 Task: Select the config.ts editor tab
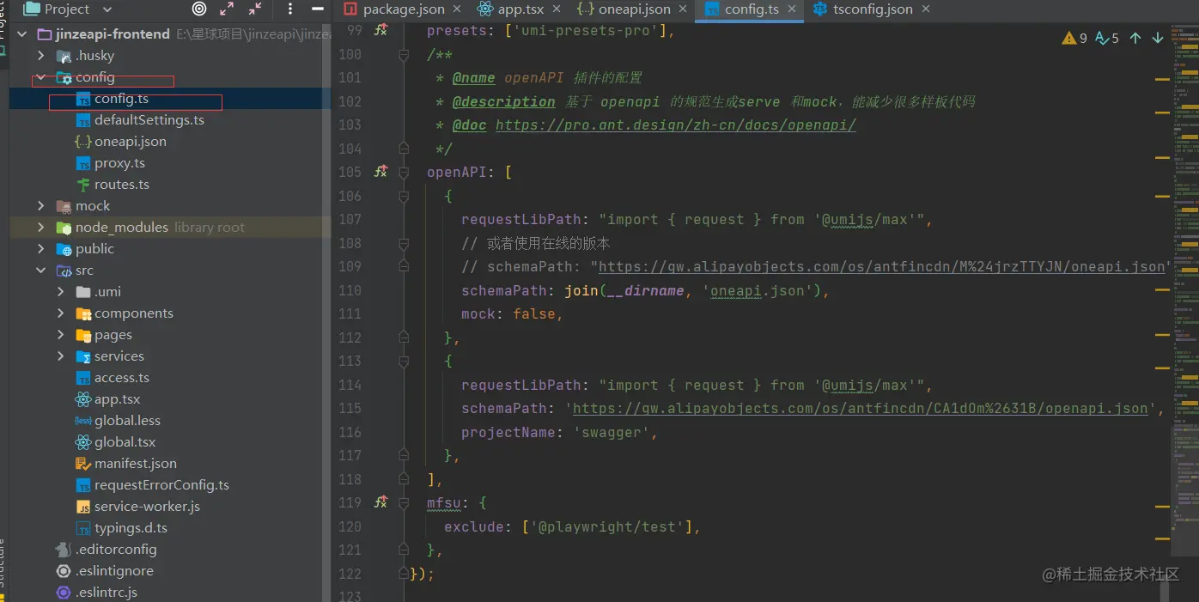[751, 9]
